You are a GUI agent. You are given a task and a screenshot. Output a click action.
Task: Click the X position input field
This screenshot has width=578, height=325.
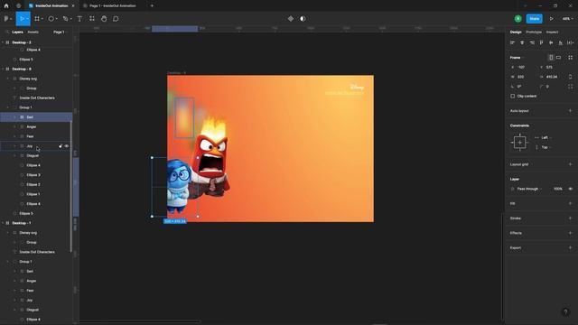tap(521, 67)
